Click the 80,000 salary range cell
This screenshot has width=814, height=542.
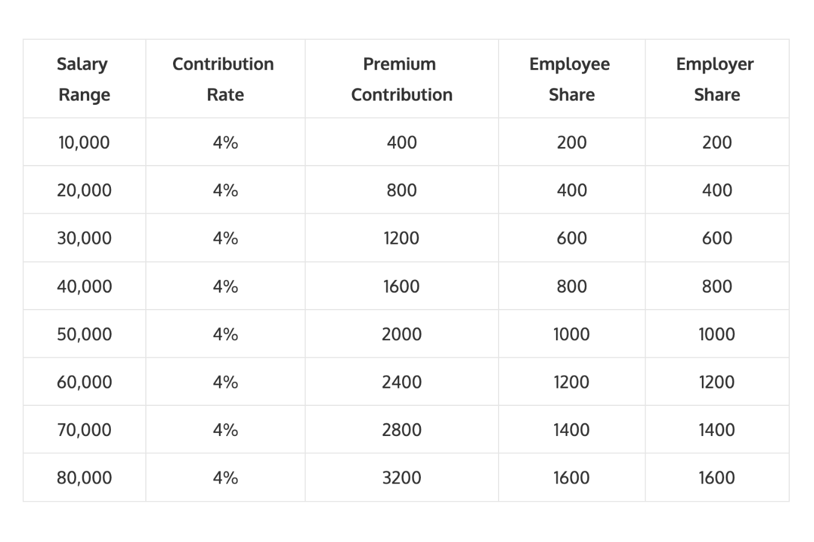pos(84,478)
